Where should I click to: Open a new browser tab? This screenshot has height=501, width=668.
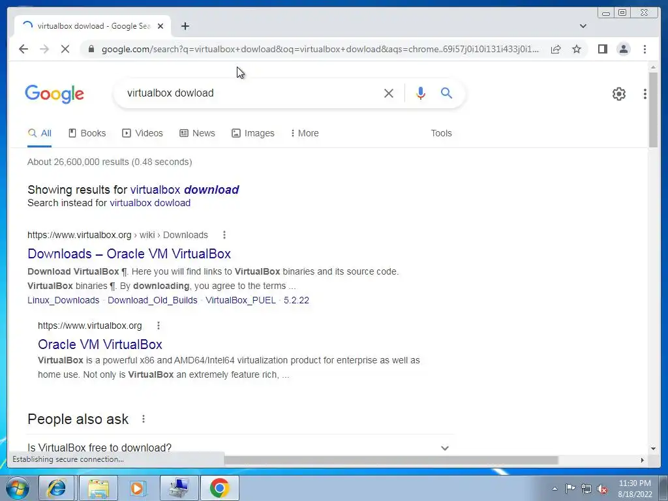pyautogui.click(x=185, y=26)
